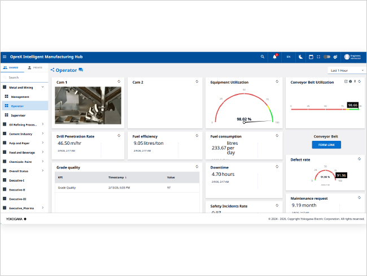Toggle the switch in the header bar

tap(327, 57)
